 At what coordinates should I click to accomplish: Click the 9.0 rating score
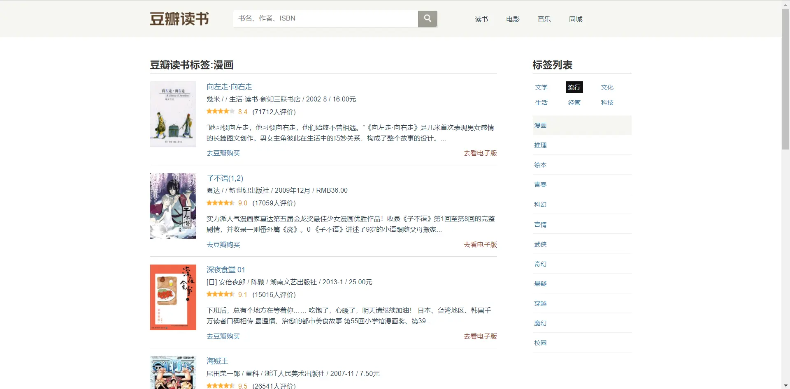243,203
